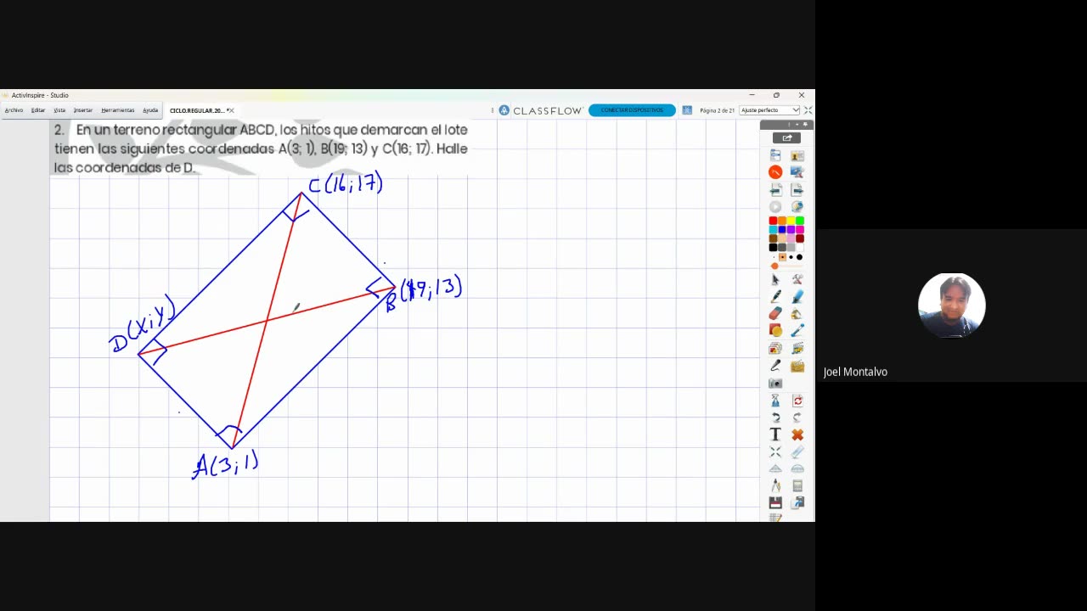Open the Editar menu
The width and height of the screenshot is (1087, 611).
pos(38,110)
